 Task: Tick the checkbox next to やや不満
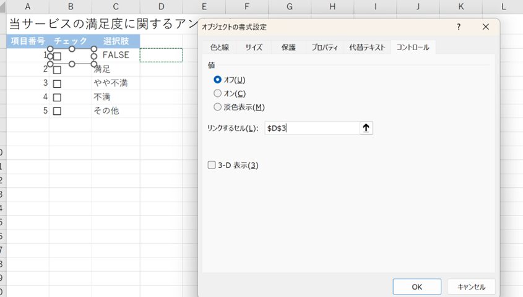click(57, 83)
